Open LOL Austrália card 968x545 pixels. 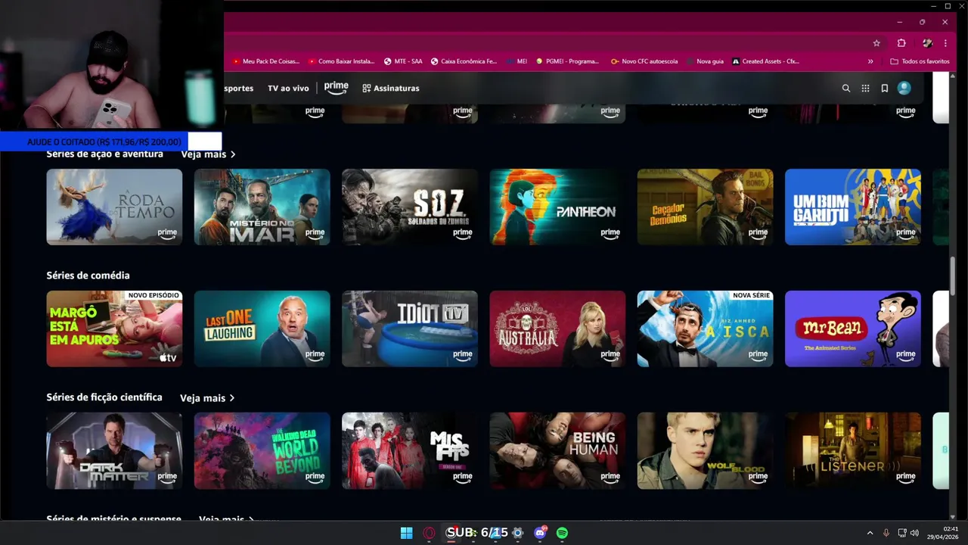(x=557, y=329)
